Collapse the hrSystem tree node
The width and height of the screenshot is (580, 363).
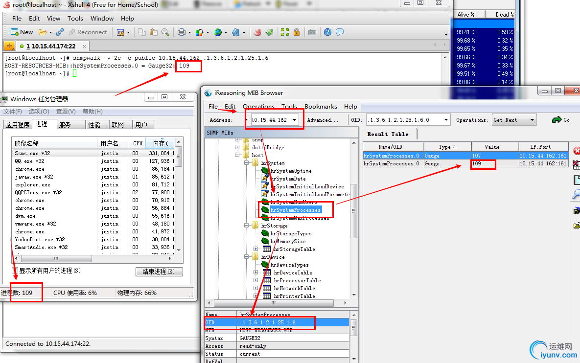247,163
